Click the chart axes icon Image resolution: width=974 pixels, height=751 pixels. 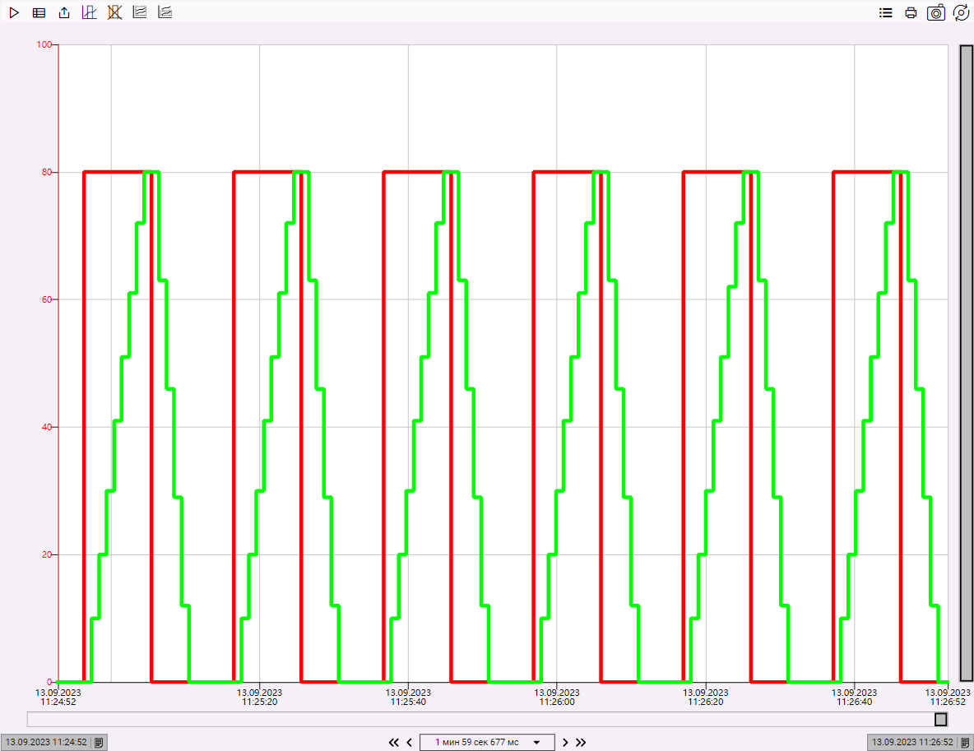tap(90, 12)
